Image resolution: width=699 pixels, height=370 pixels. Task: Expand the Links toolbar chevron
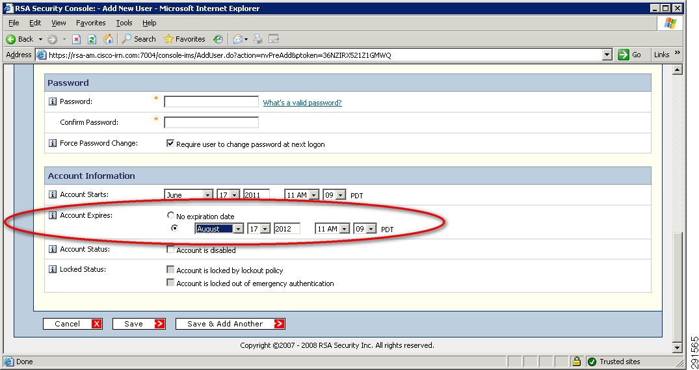point(678,53)
